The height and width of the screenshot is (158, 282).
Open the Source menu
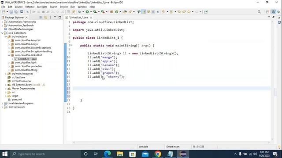(19, 7)
